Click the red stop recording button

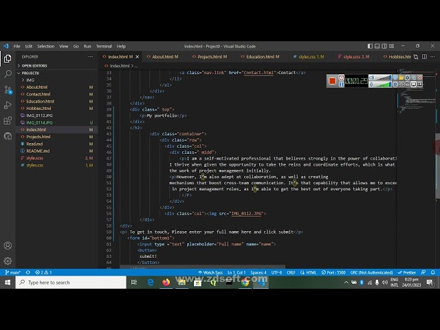[332, 81]
